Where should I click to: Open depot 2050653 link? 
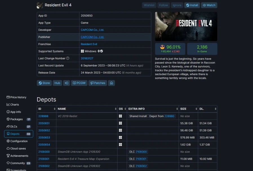[44, 137]
